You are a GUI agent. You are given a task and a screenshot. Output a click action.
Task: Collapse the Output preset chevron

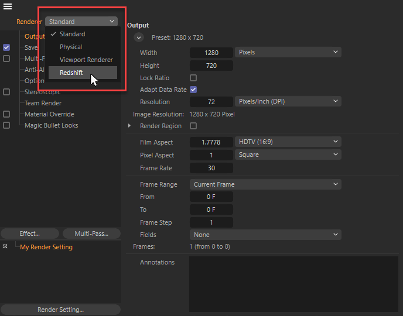click(139, 37)
